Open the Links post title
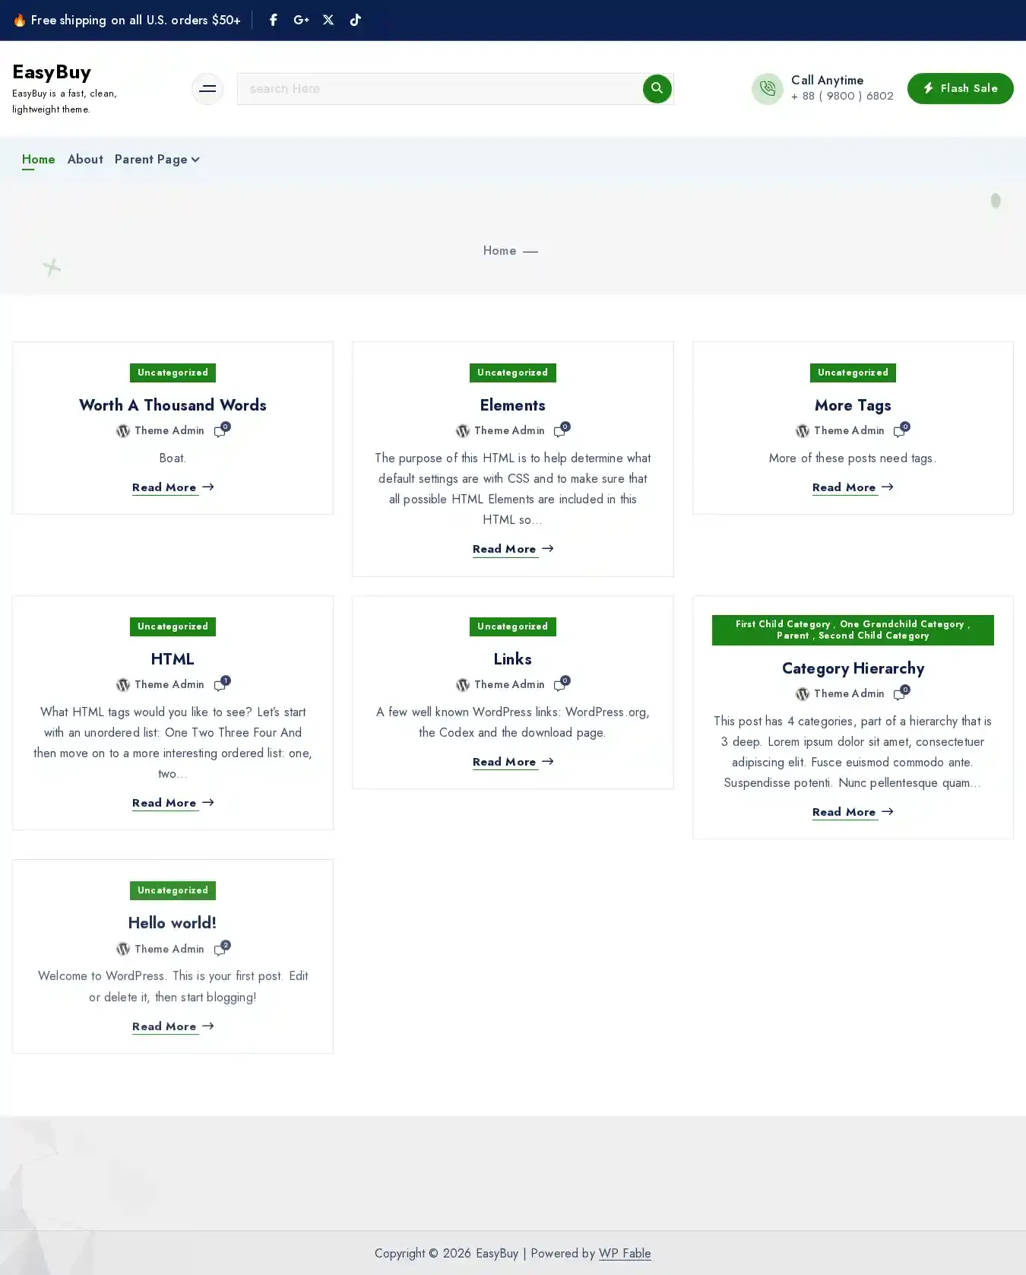 click(512, 659)
